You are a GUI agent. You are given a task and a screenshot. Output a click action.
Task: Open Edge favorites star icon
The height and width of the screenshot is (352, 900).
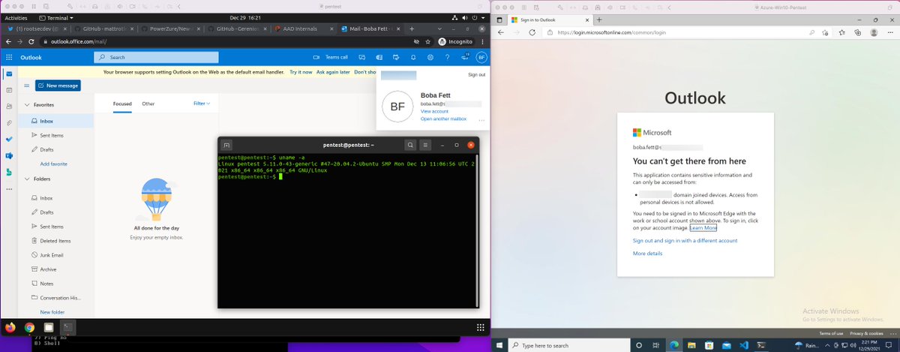pyautogui.click(x=842, y=32)
